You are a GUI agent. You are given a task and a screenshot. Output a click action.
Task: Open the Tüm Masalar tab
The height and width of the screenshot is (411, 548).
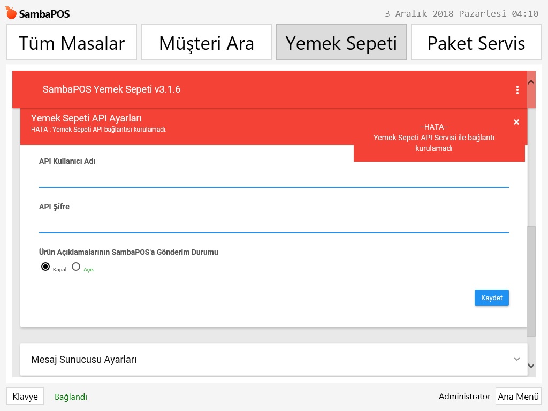[72, 42]
